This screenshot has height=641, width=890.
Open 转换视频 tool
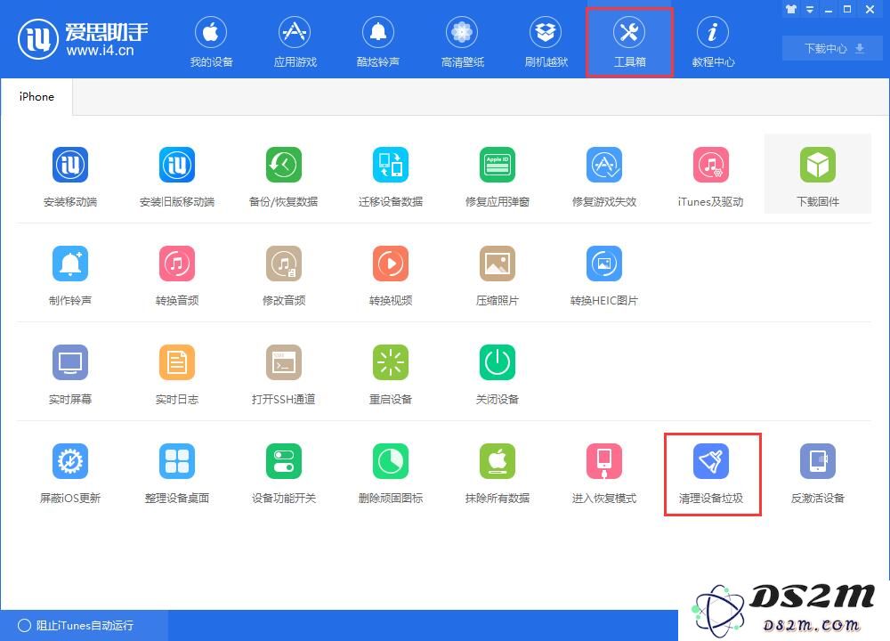pos(391,275)
